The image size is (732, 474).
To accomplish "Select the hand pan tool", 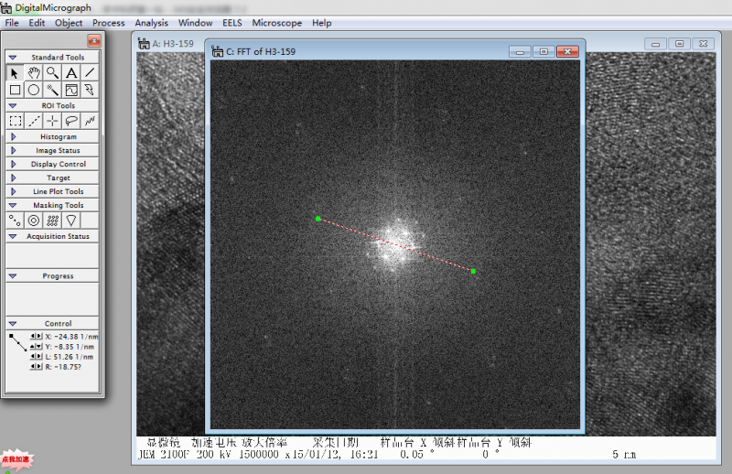I will (x=34, y=73).
